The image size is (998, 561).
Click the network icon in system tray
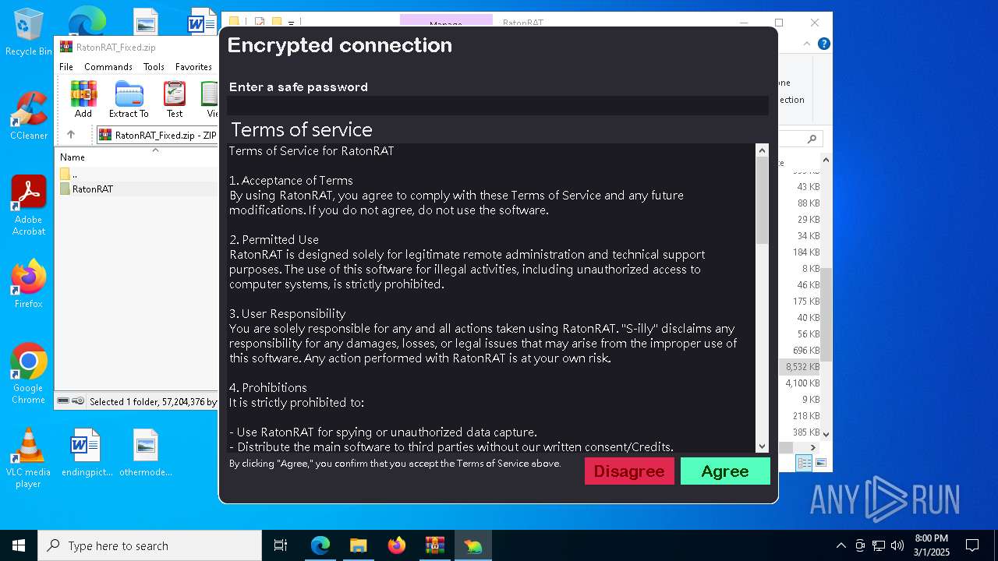[x=879, y=545]
